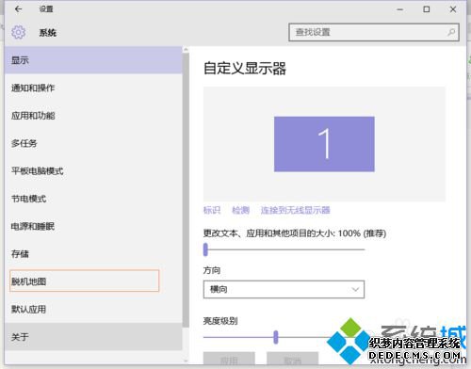Click the 自定义显示器 heading
471x369 pixels.
click(245, 68)
